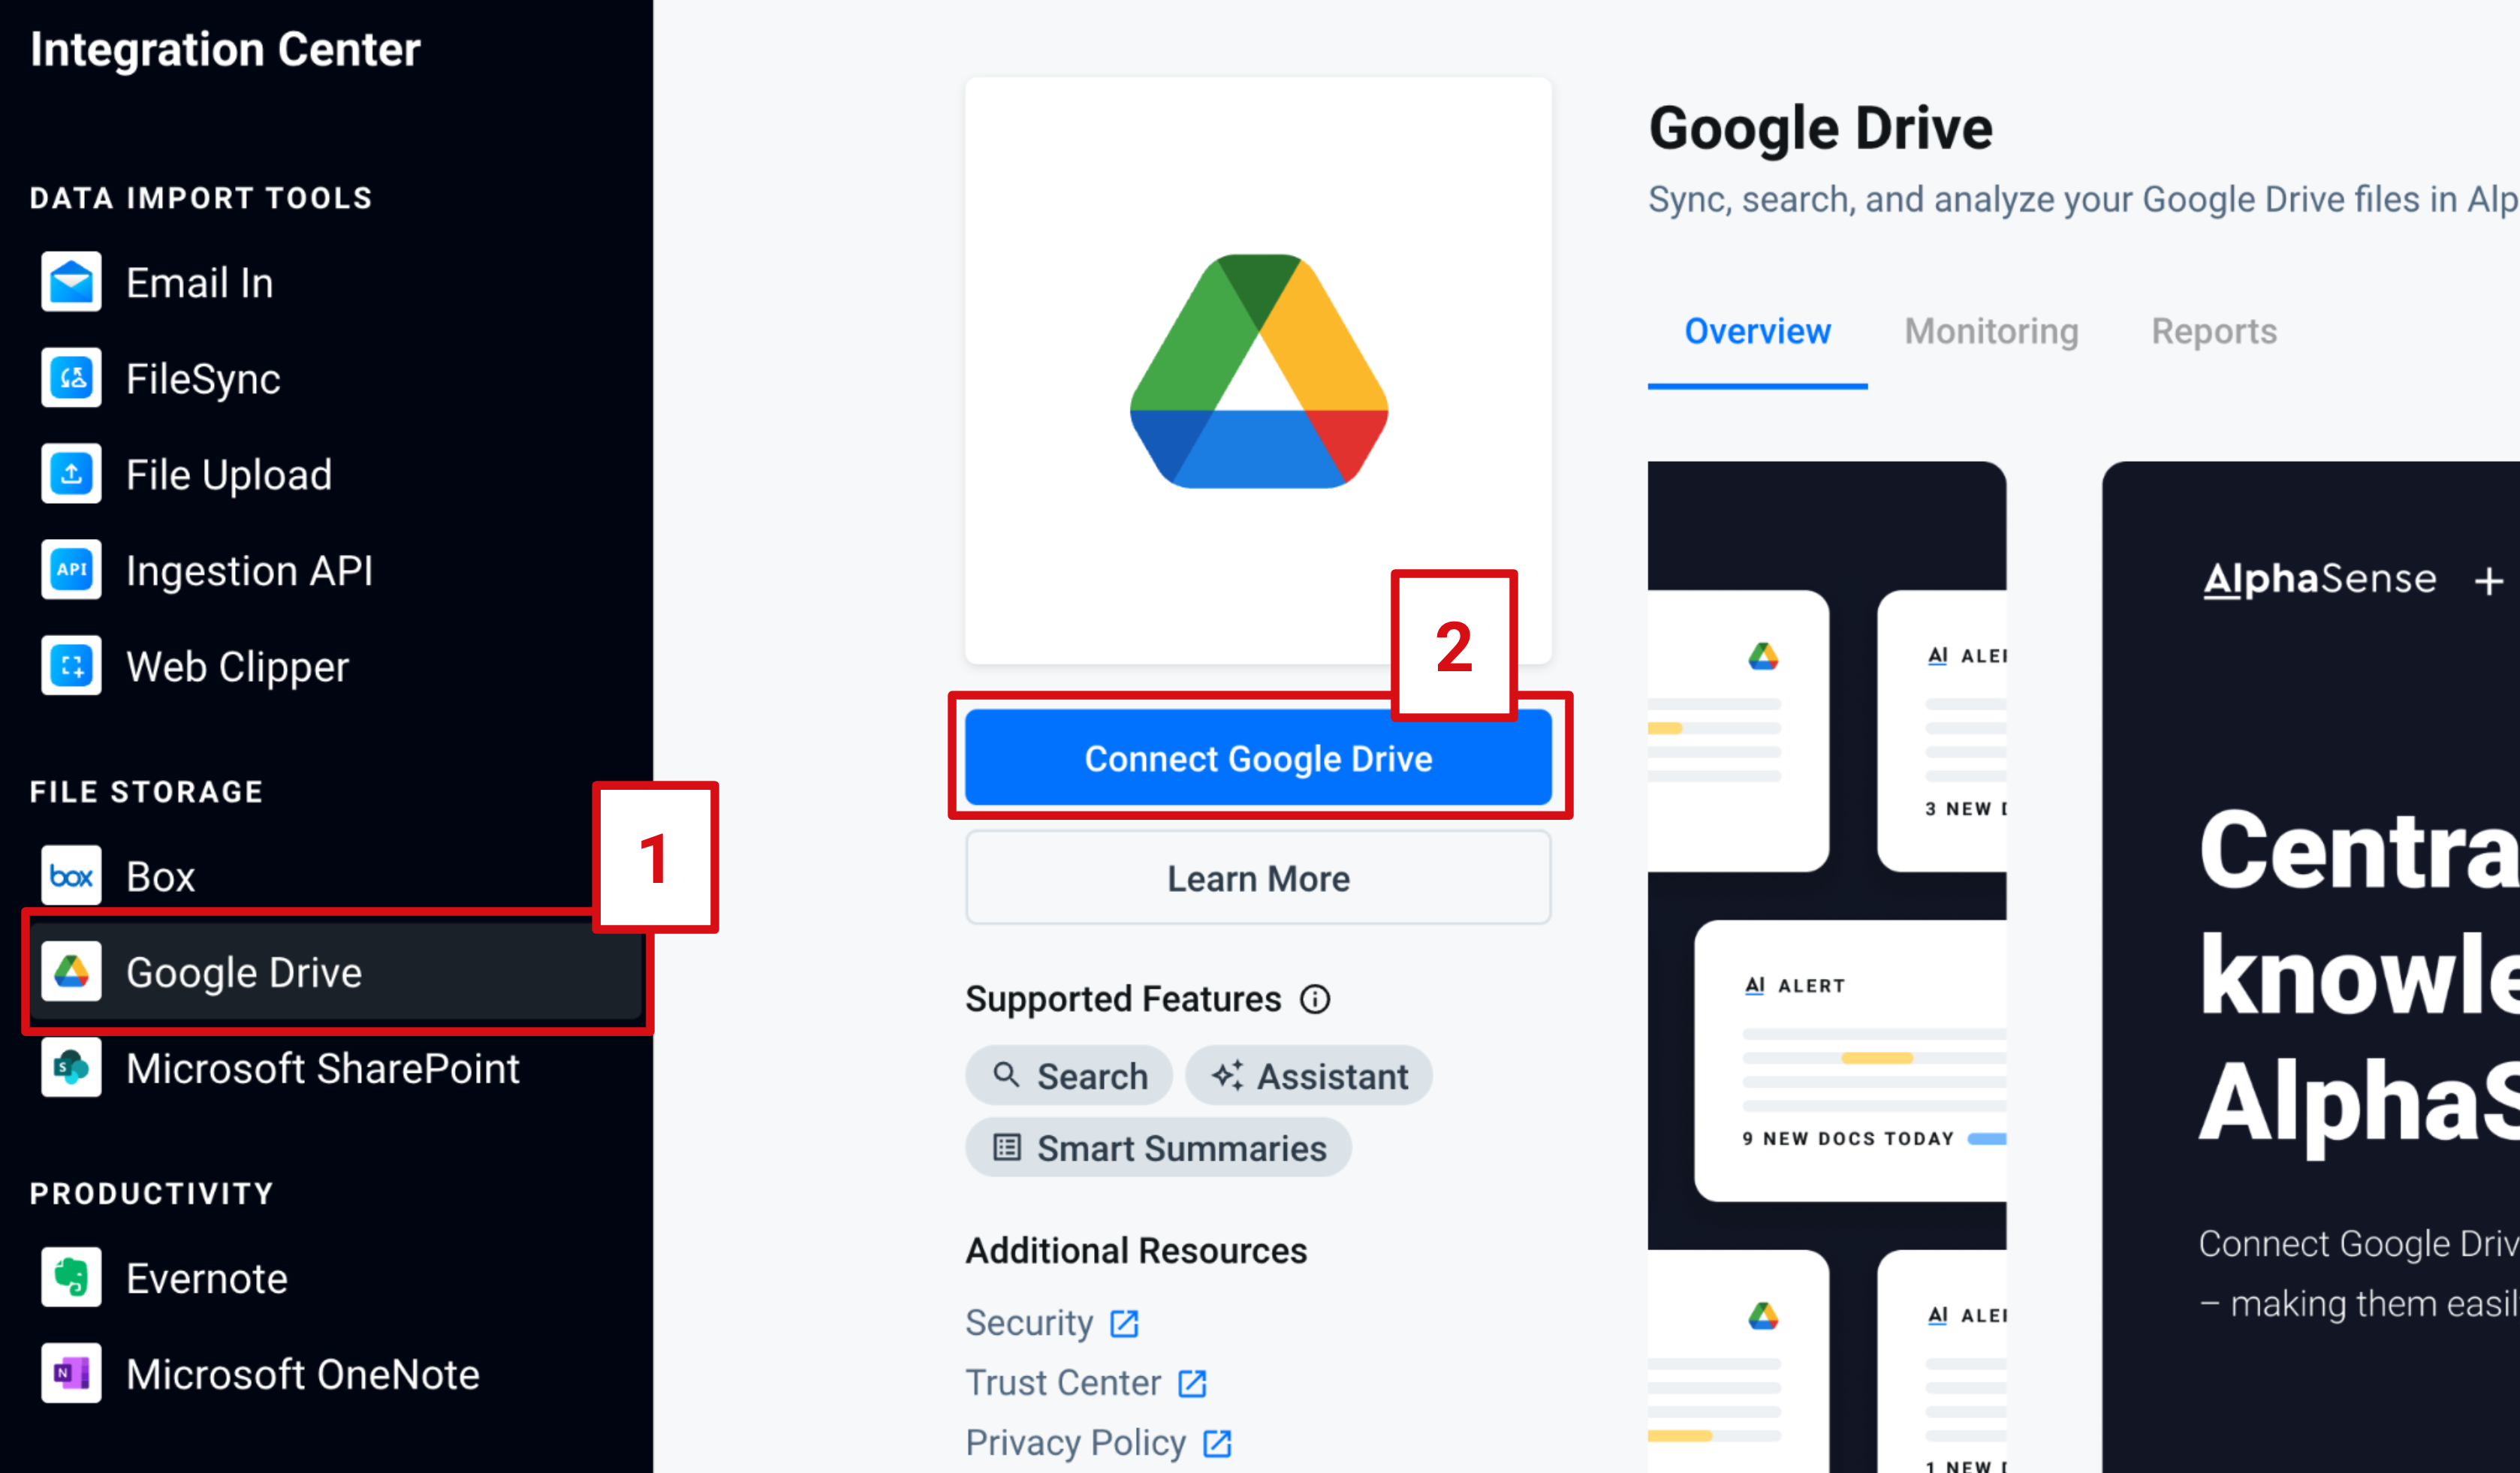The width and height of the screenshot is (2520, 1473).
Task: Open the Security link
Action: (x=1052, y=1323)
